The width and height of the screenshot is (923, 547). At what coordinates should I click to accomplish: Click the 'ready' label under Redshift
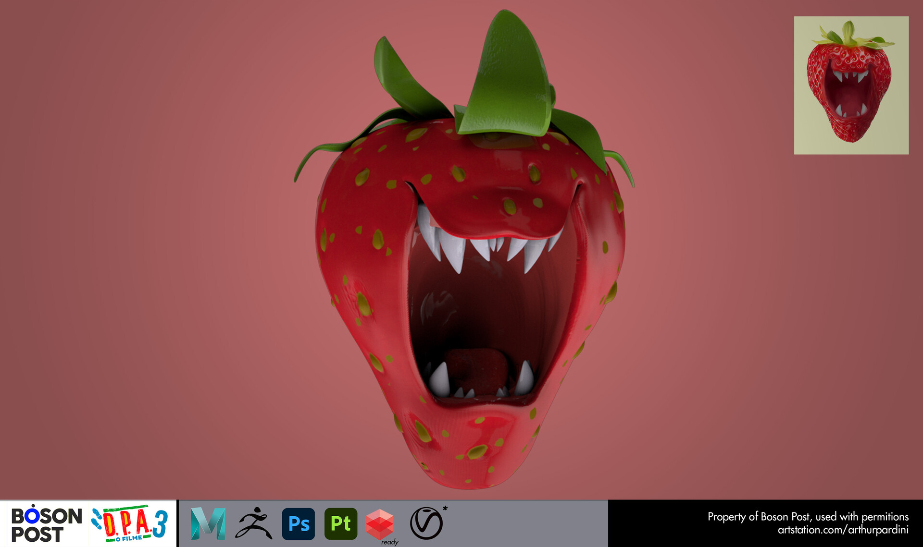tap(389, 542)
